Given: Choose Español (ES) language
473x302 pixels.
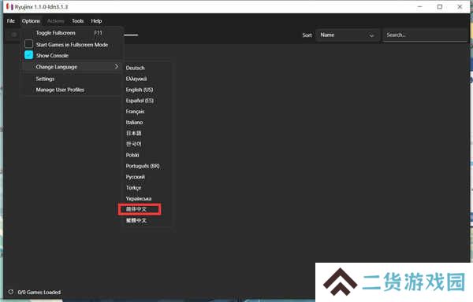Looking at the screenshot, I should pyautogui.click(x=140, y=101).
